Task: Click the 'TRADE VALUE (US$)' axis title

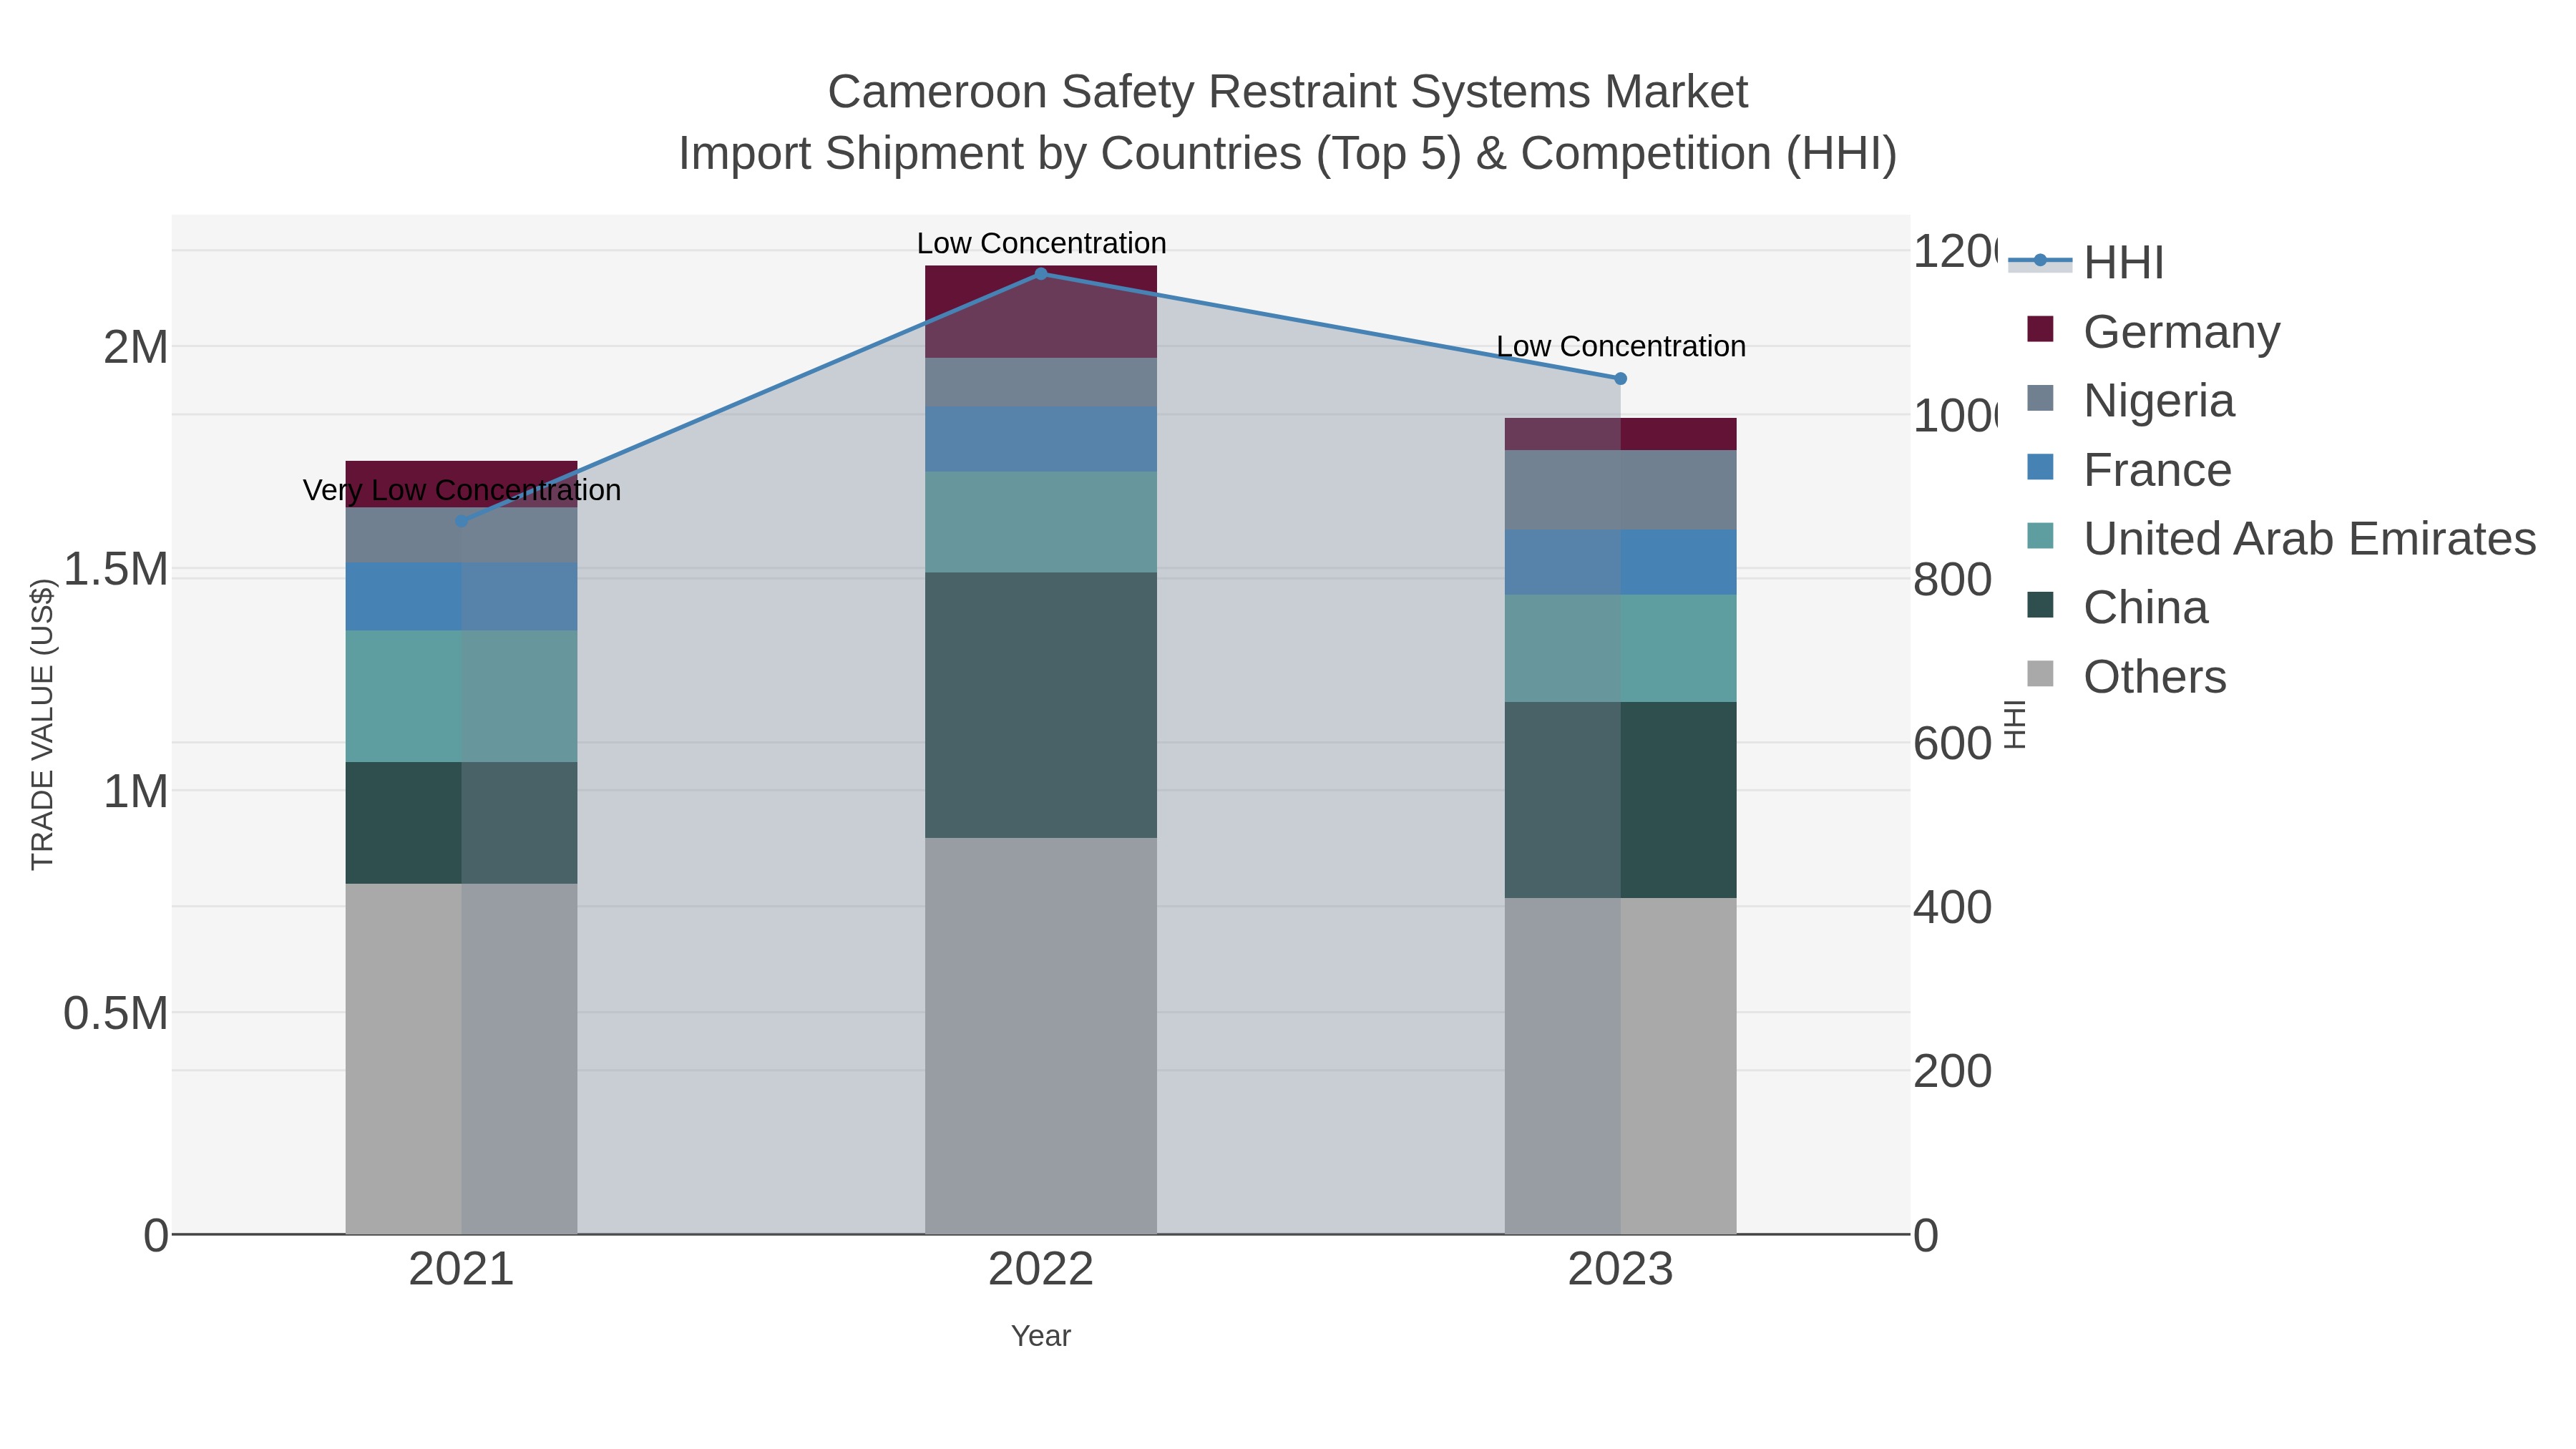Action: point(42,724)
